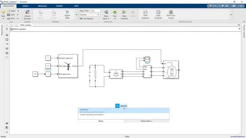This screenshot has height=138, width=246.
Task: Switch to the MODELING tab
Action: point(42,6)
